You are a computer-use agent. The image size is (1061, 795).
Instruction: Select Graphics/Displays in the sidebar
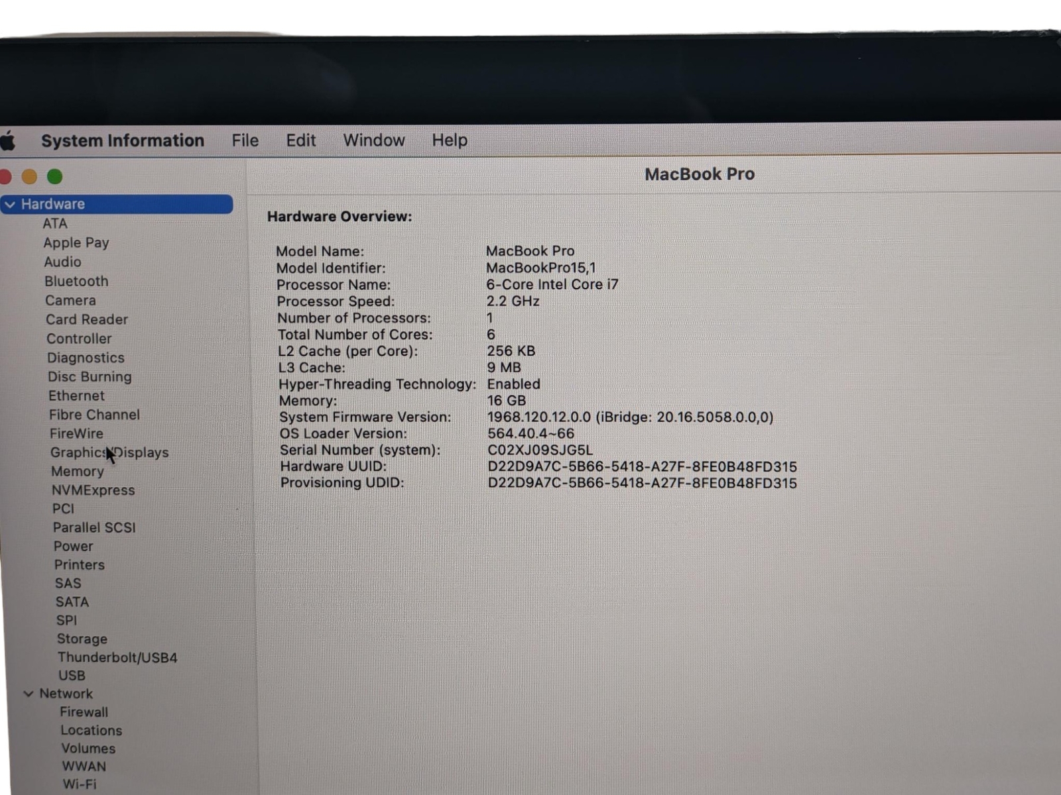point(109,452)
